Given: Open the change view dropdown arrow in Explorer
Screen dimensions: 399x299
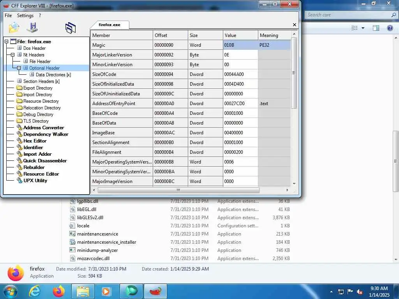Looking at the screenshot, I should [x=363, y=28].
